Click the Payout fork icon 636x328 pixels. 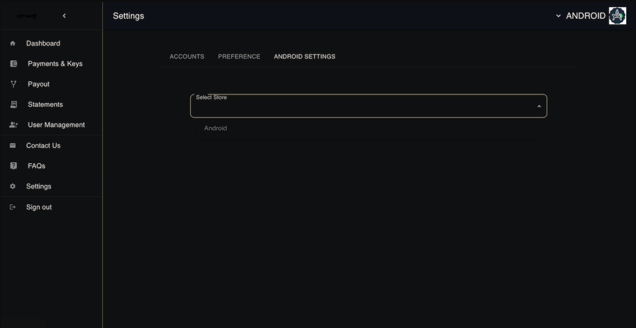[13, 84]
